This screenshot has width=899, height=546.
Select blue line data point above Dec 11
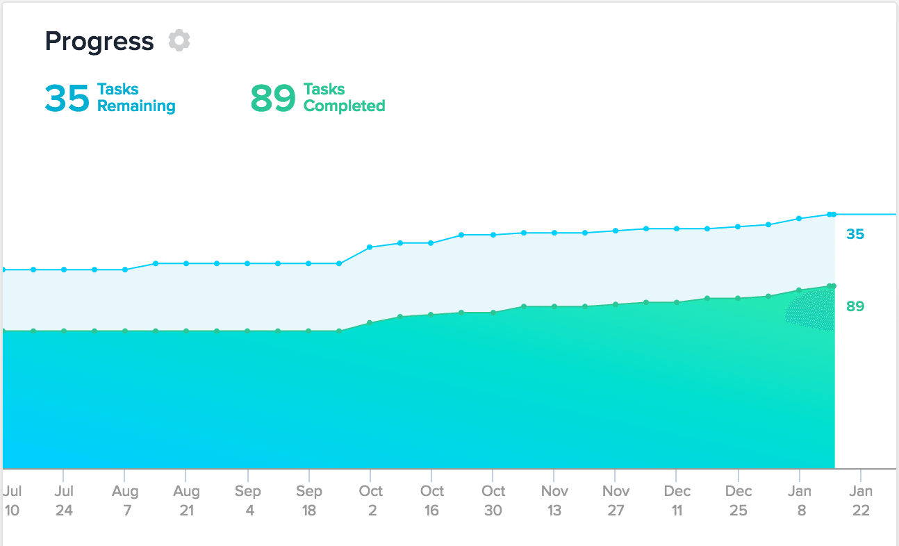pyautogui.click(x=677, y=229)
